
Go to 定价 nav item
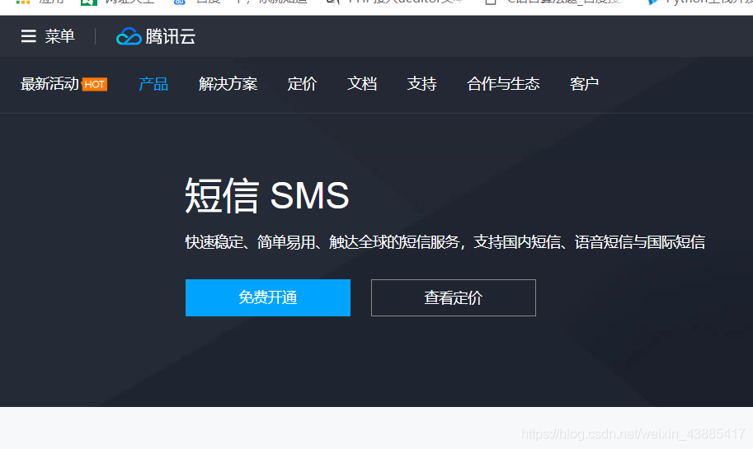[302, 84]
